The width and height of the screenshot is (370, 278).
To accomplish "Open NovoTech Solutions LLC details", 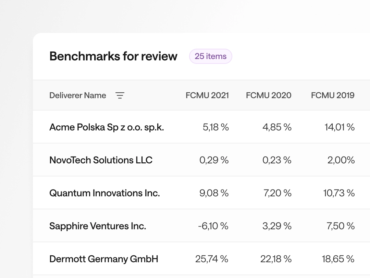I will coord(101,160).
